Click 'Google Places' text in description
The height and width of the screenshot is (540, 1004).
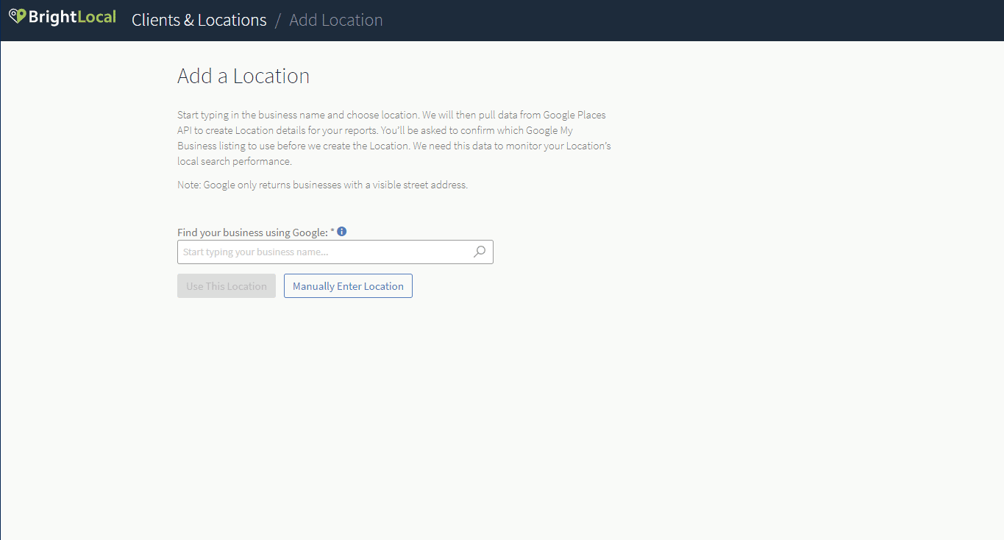[x=574, y=116]
